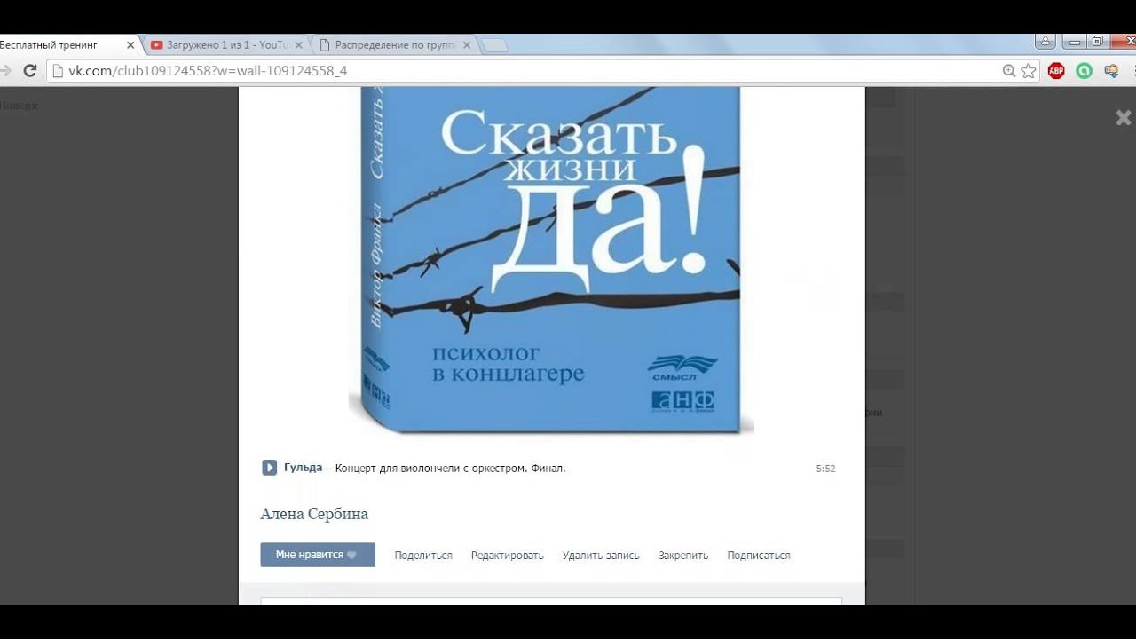Click Закрепить to pin the post

pos(683,556)
